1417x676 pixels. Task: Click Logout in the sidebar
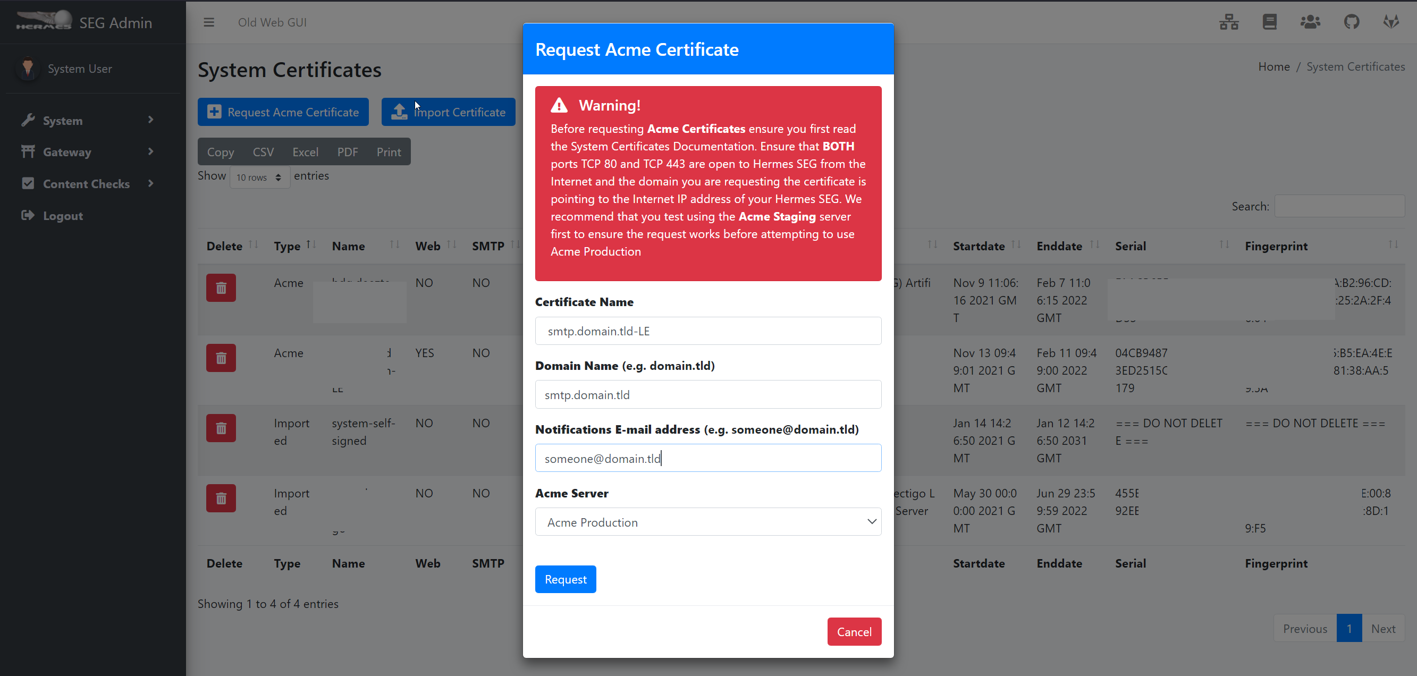63,216
